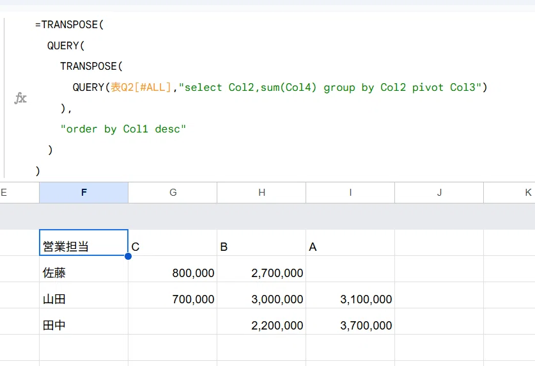
Task: Click the 表Q2[#ALL] table reference in the formula
Action: [x=141, y=88]
